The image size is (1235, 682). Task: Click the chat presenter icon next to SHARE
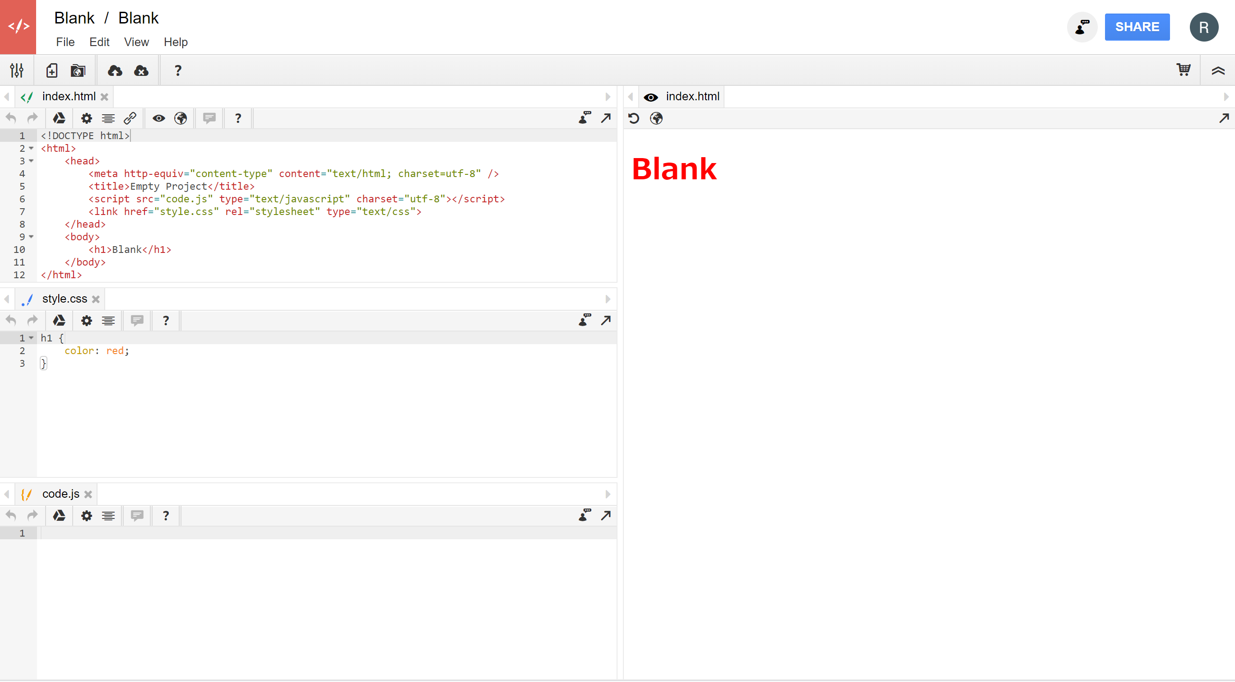pos(1082,27)
